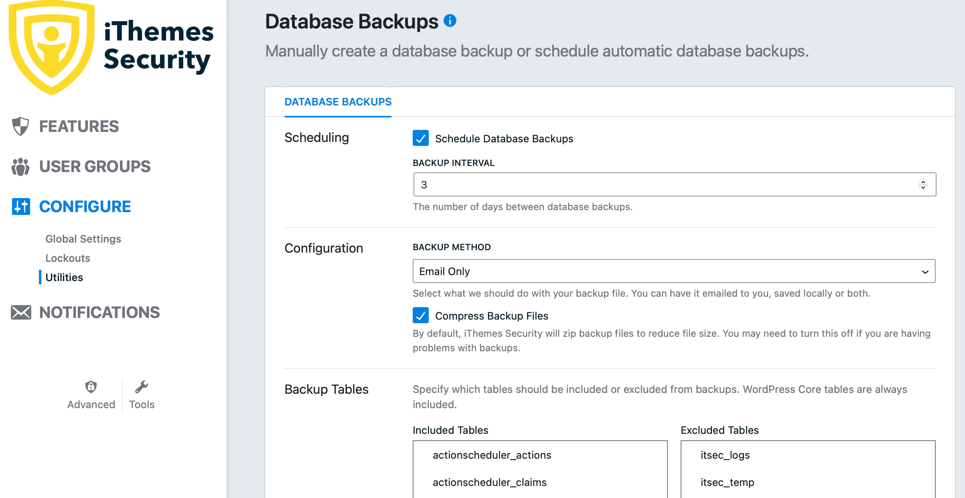Click the Configure sliders icon
This screenshot has width=965, height=498.
pyautogui.click(x=21, y=207)
